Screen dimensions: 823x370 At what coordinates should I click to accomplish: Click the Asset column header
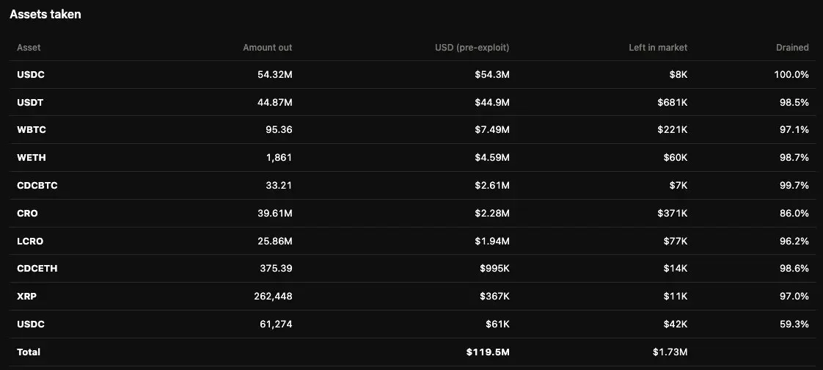pyautogui.click(x=29, y=47)
